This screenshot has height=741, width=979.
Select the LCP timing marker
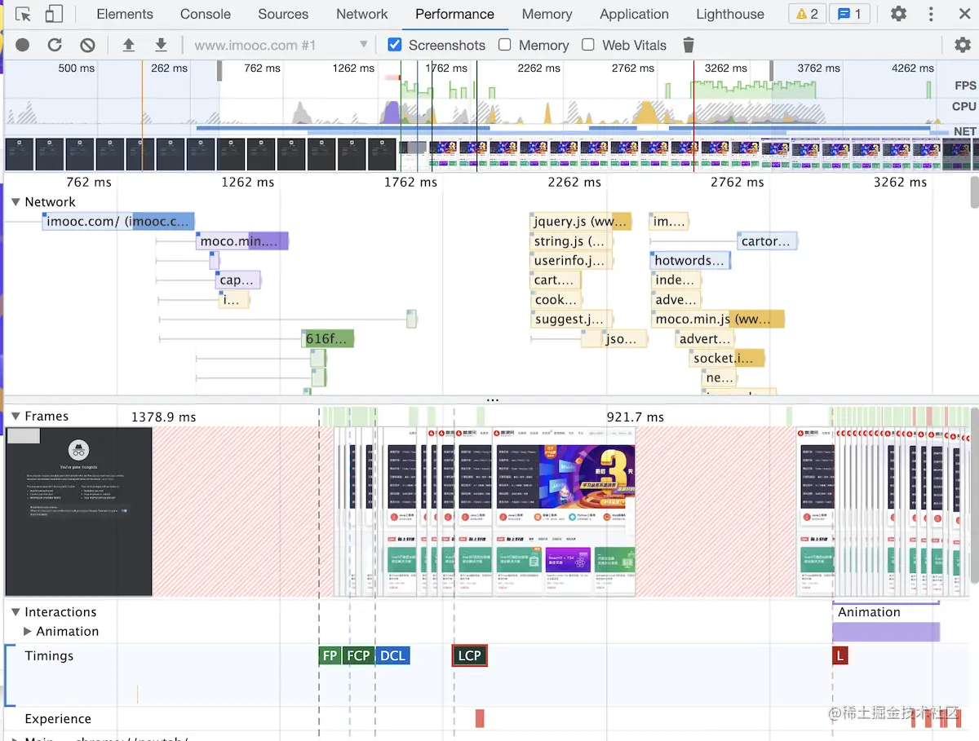470,655
